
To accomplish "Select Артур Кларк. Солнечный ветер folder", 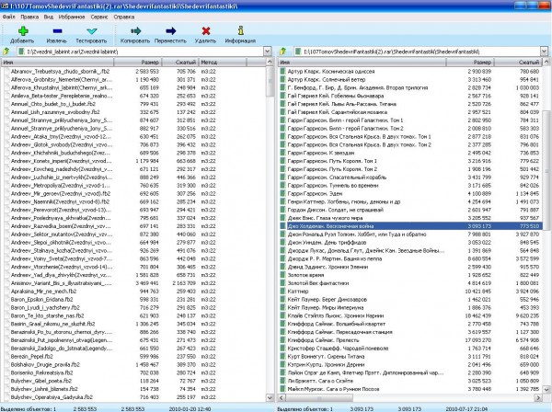I will point(327,79).
